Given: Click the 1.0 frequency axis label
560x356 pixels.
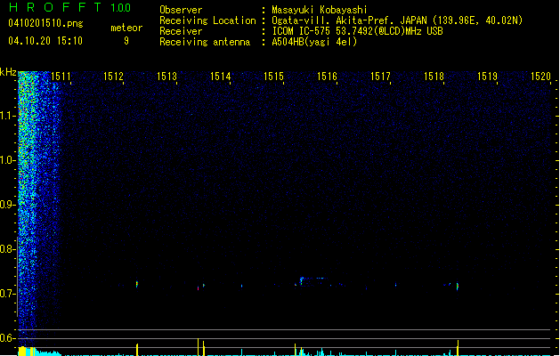Looking at the screenshot, I should (7, 160).
